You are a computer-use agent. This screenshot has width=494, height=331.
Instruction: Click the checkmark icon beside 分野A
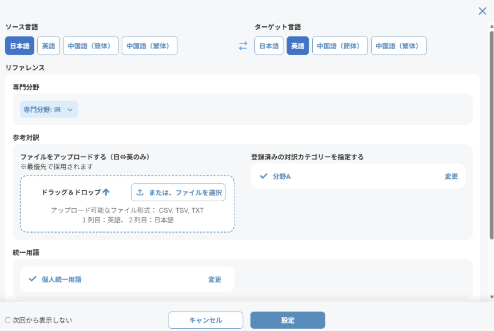pyautogui.click(x=264, y=176)
